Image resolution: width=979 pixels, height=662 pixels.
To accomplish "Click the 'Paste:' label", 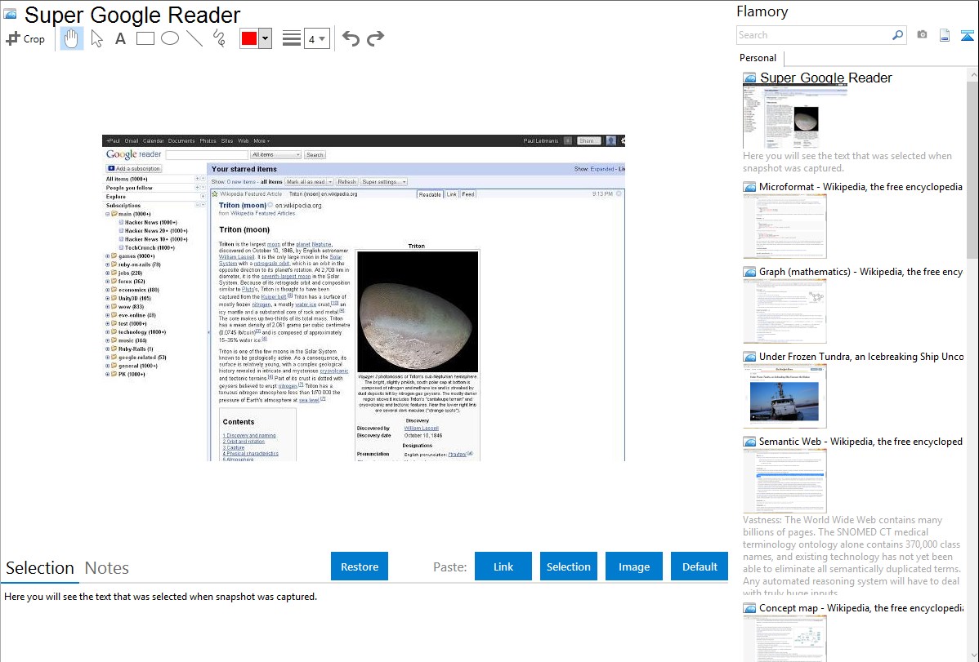I will [x=450, y=566].
